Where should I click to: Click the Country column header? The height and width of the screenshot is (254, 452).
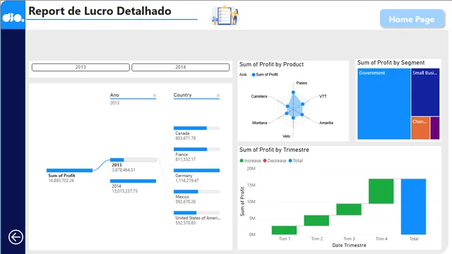[182, 95]
